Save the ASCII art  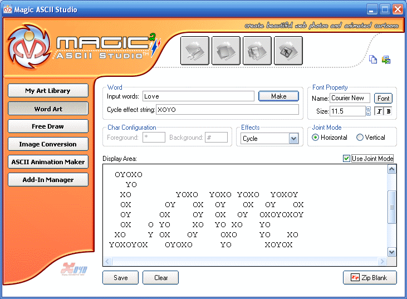pos(120,277)
